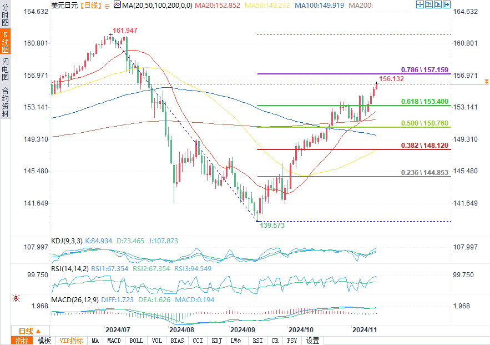Click the MACD(26,12,9) panel label
The width and height of the screenshot is (490, 345).
[x=75, y=300]
